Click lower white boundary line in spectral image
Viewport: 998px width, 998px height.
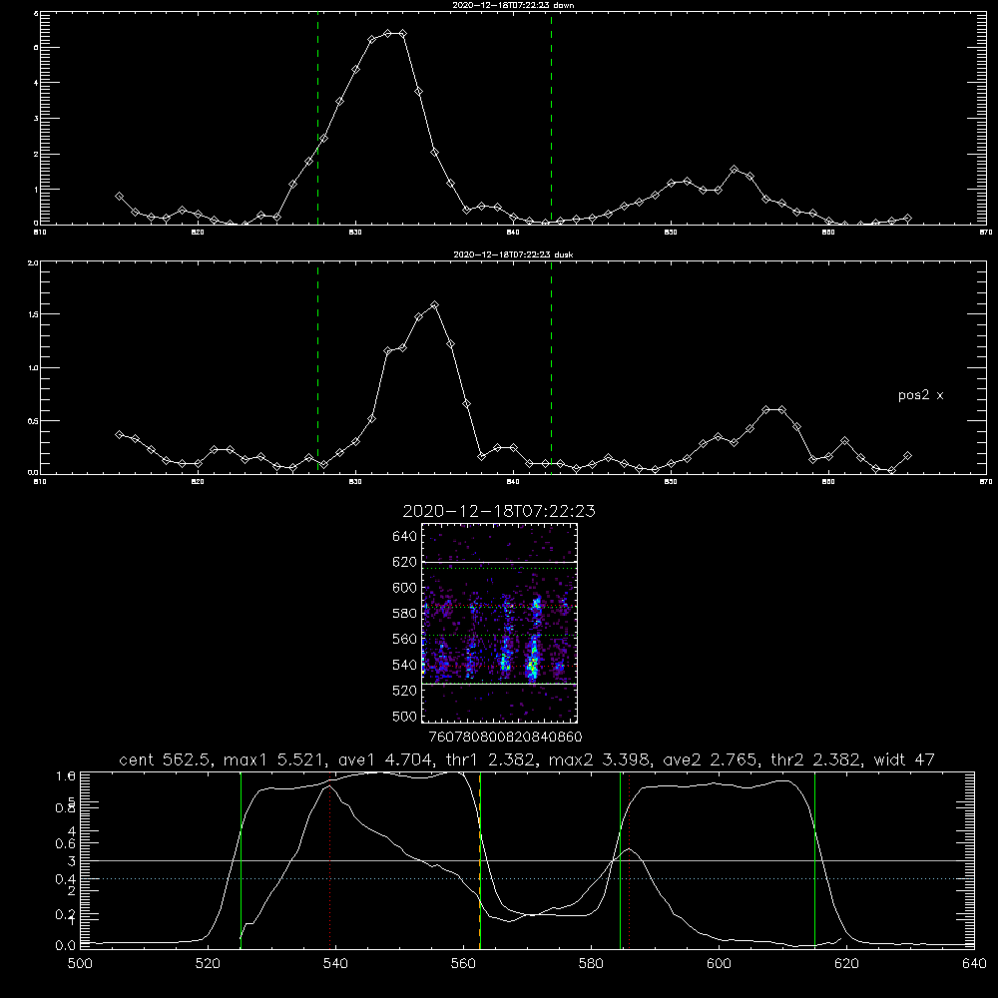click(x=499, y=685)
